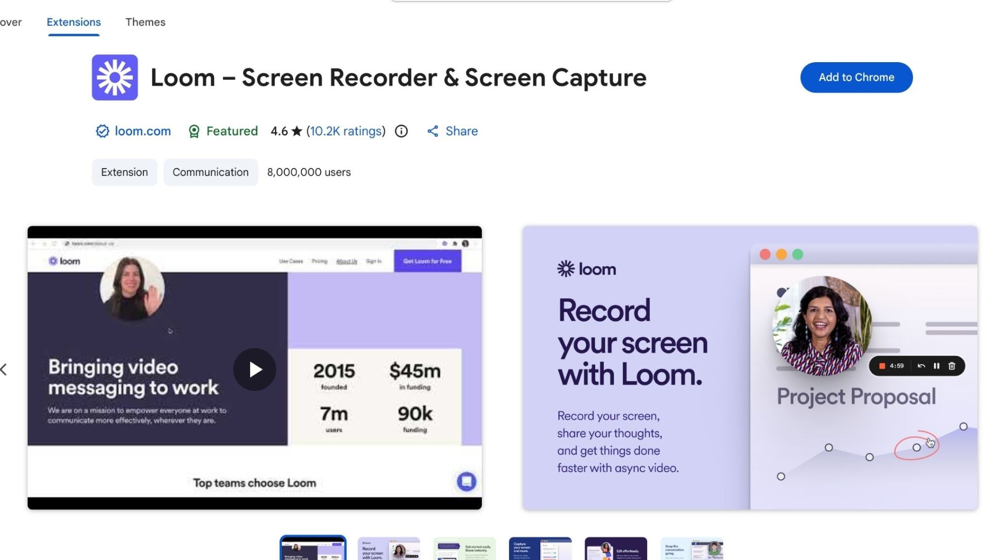
Task: Switch to the Themes tab
Action: pyautogui.click(x=145, y=22)
